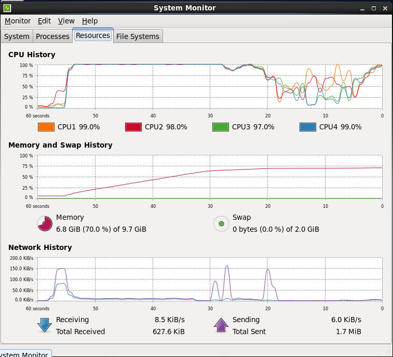Click the CPU1 99.0% label
Image resolution: width=393 pixels, height=357 pixels.
pyautogui.click(x=79, y=127)
